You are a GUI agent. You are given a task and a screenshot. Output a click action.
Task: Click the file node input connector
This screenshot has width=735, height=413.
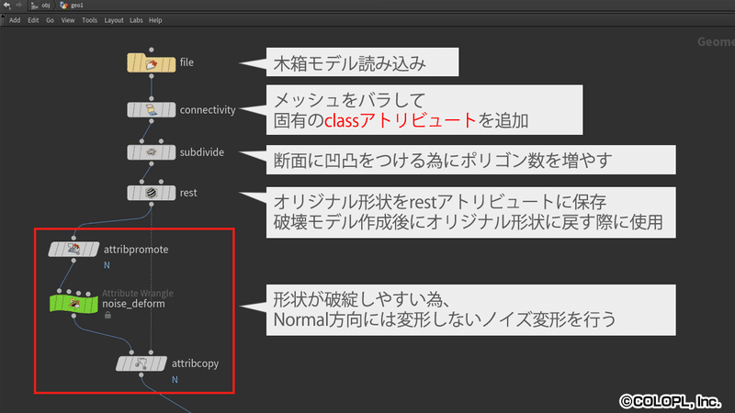(x=151, y=50)
